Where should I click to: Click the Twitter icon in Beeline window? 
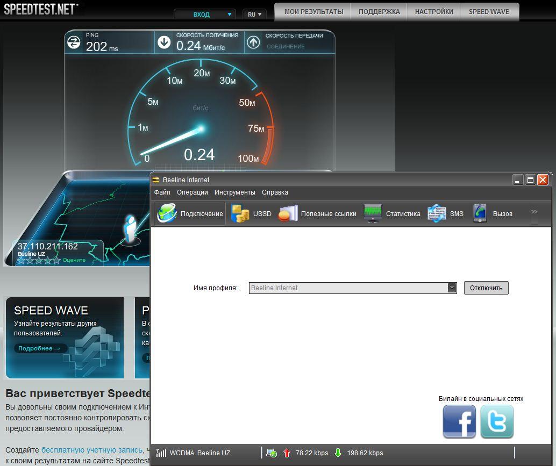tap(497, 422)
